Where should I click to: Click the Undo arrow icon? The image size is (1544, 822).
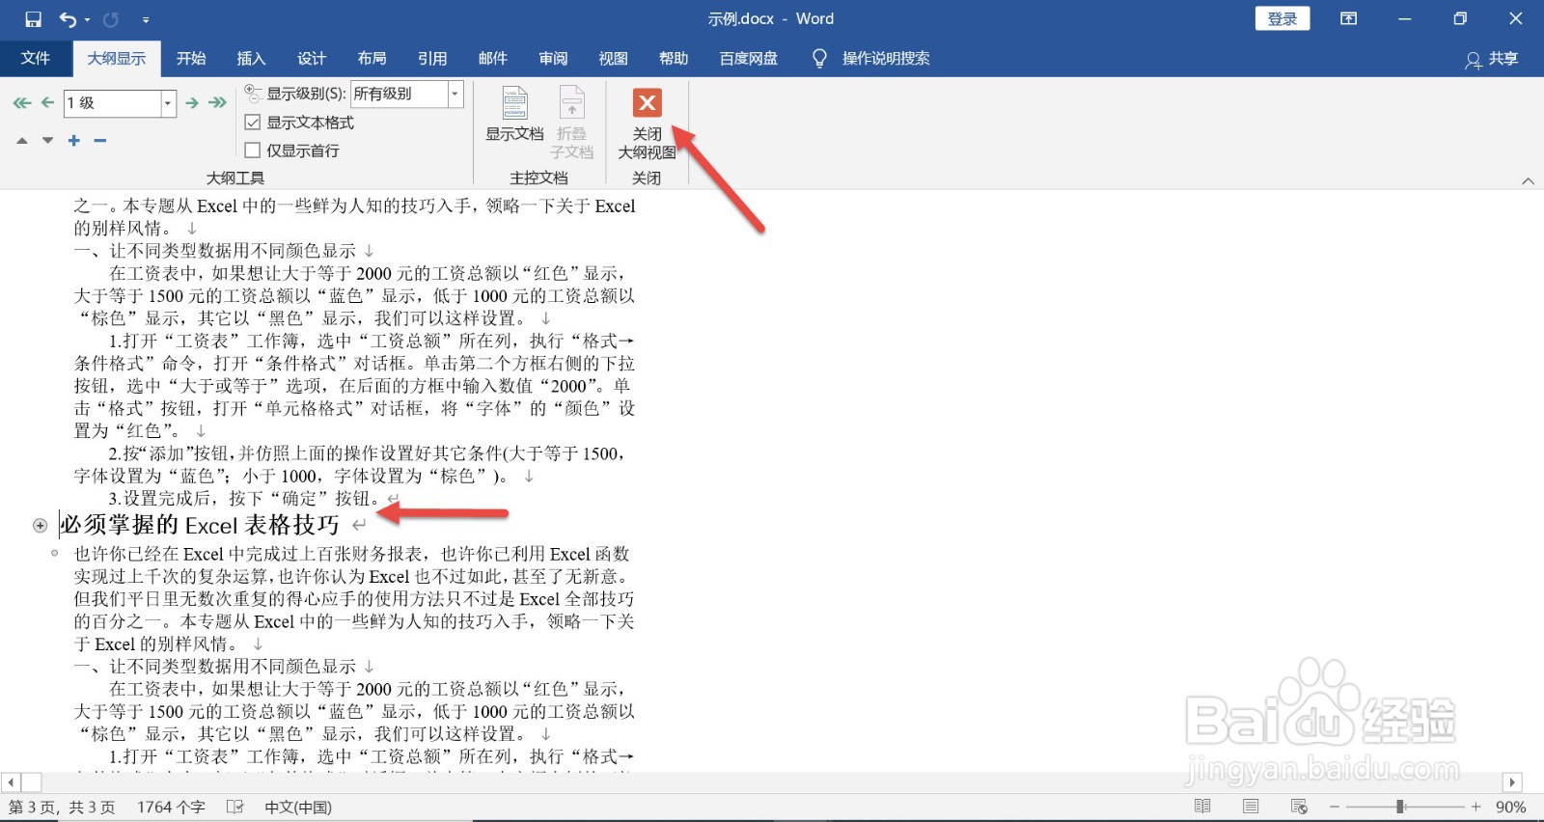(68, 19)
